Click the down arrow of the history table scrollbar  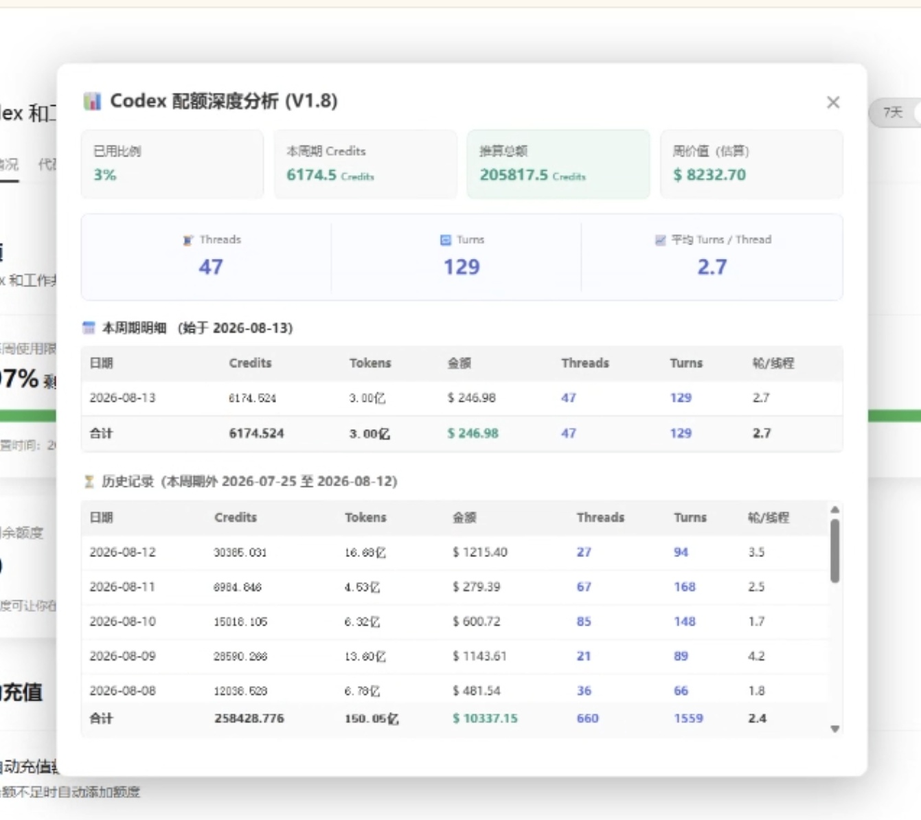click(x=835, y=729)
